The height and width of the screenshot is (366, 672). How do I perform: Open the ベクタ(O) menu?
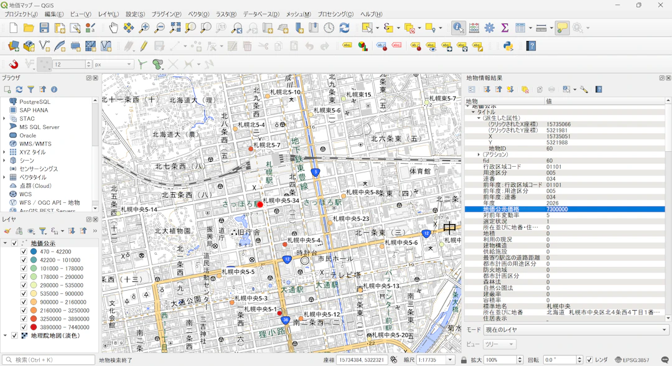point(198,14)
